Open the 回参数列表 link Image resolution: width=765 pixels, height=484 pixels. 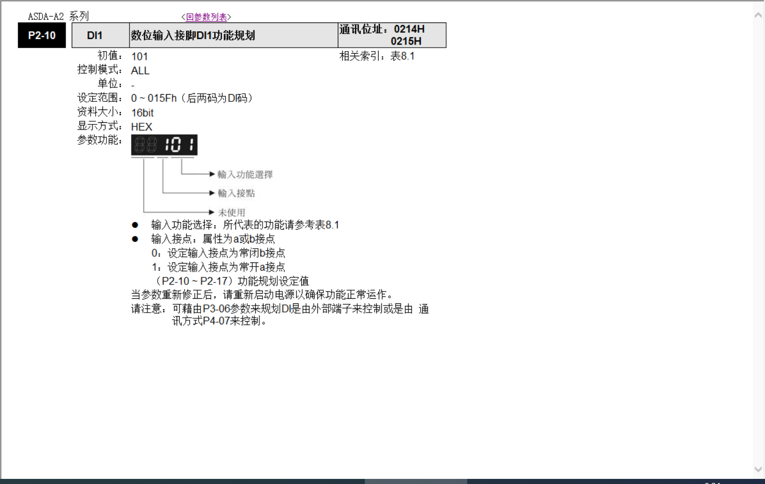point(206,17)
